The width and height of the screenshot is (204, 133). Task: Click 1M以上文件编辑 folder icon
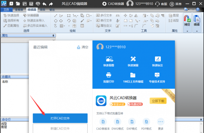133,75
